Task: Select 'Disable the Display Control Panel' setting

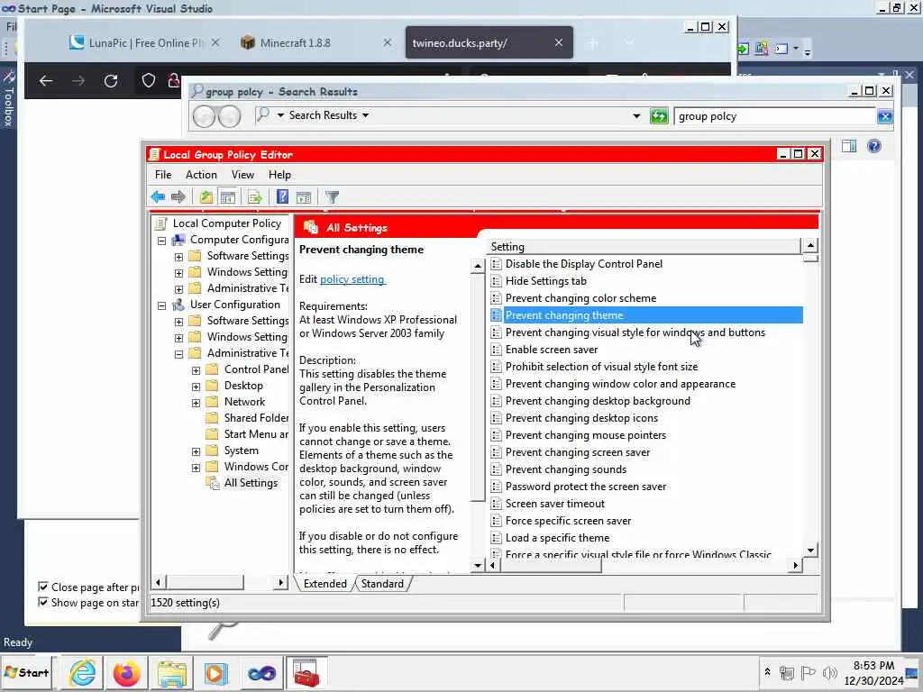Action: [584, 264]
